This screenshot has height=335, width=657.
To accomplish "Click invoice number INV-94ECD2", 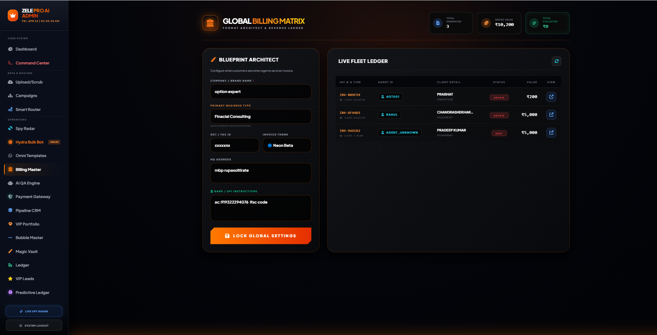I will point(350,131).
